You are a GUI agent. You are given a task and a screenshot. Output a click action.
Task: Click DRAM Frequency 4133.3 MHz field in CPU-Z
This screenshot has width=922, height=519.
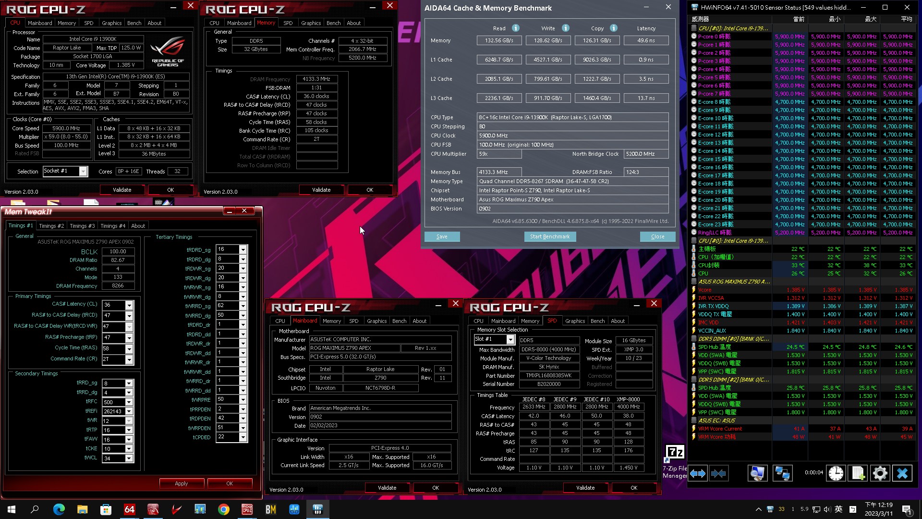pyautogui.click(x=317, y=79)
